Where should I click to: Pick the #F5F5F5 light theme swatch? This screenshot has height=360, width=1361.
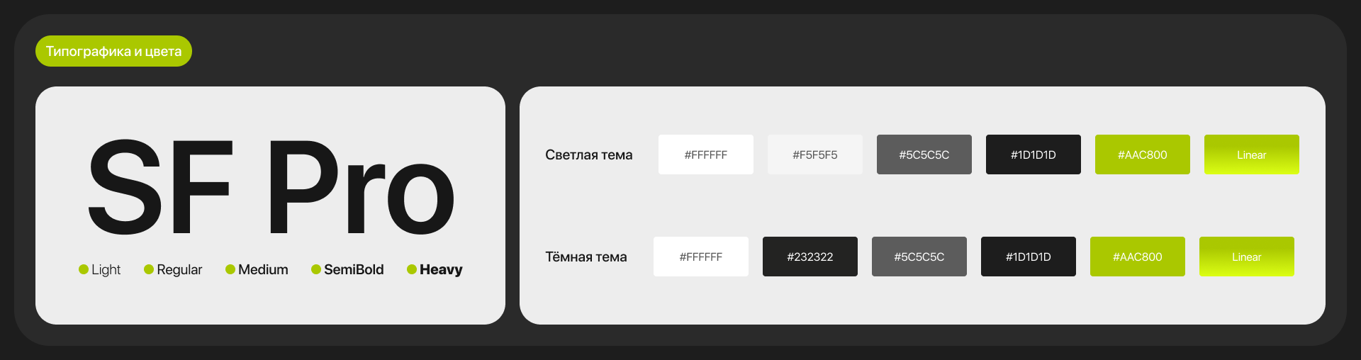point(814,154)
